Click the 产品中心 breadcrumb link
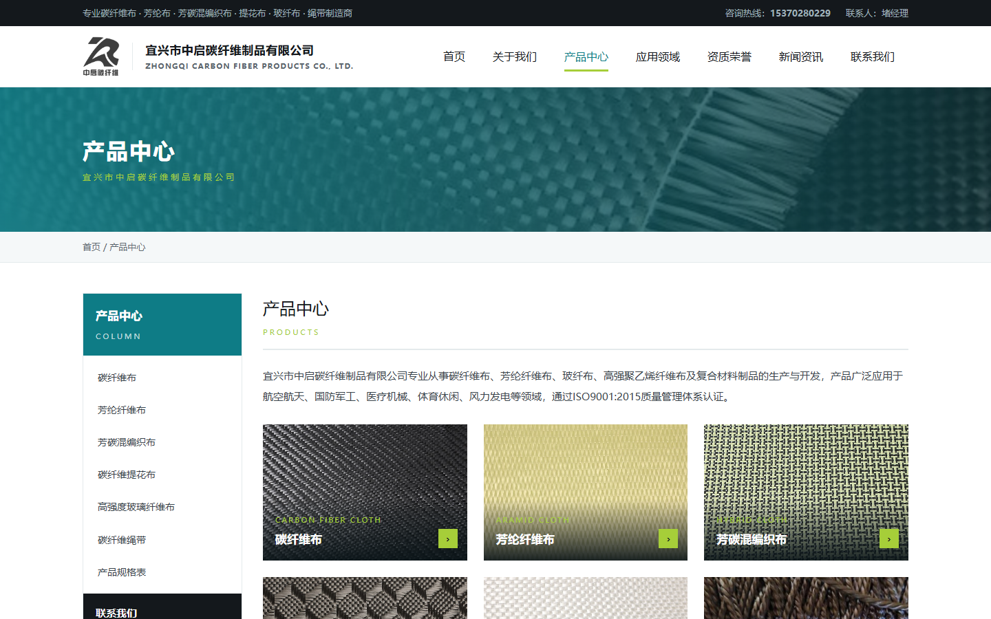This screenshot has height=619, width=991. 127,247
